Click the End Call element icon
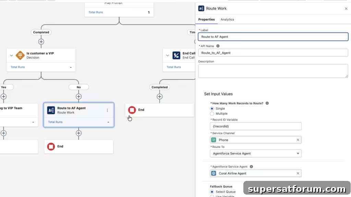The width and height of the screenshot is (351, 197). click(176, 55)
